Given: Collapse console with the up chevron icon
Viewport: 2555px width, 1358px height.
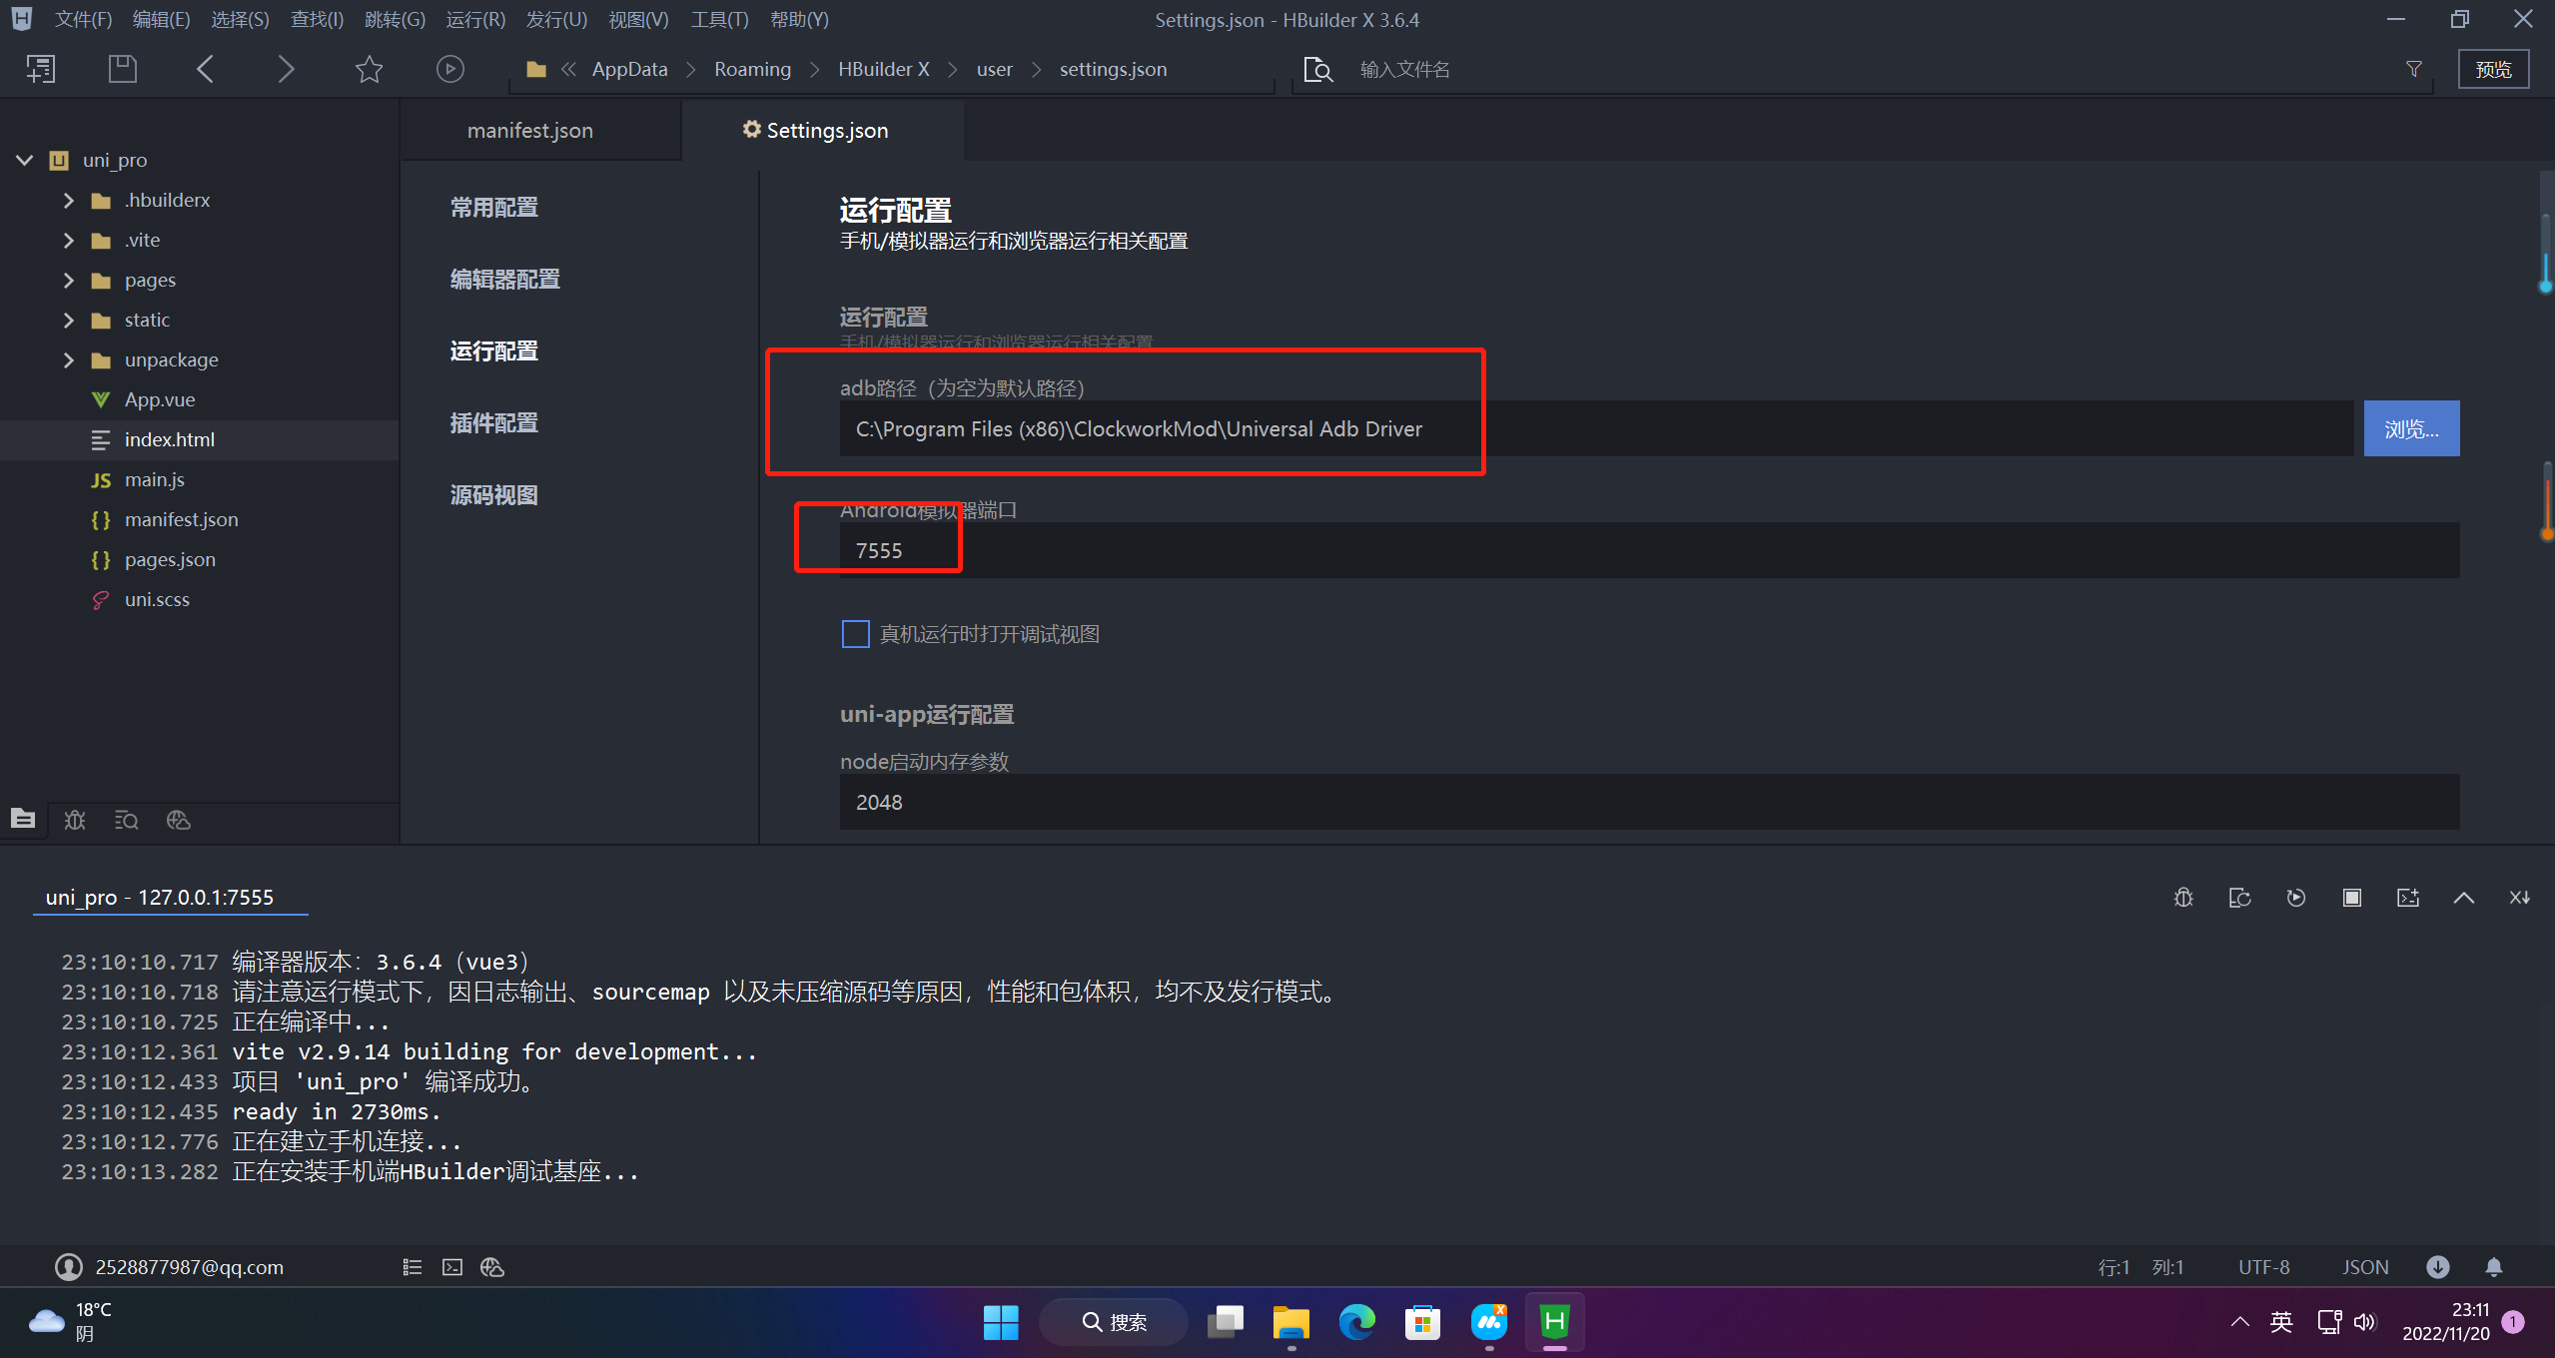Looking at the screenshot, I should [x=2464, y=898].
